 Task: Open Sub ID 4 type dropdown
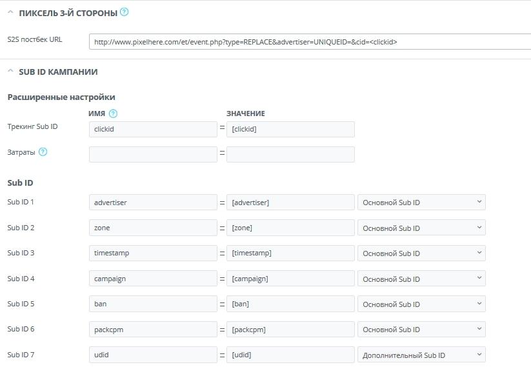pyautogui.click(x=421, y=279)
